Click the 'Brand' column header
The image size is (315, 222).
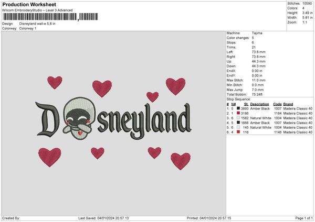tap(288, 104)
